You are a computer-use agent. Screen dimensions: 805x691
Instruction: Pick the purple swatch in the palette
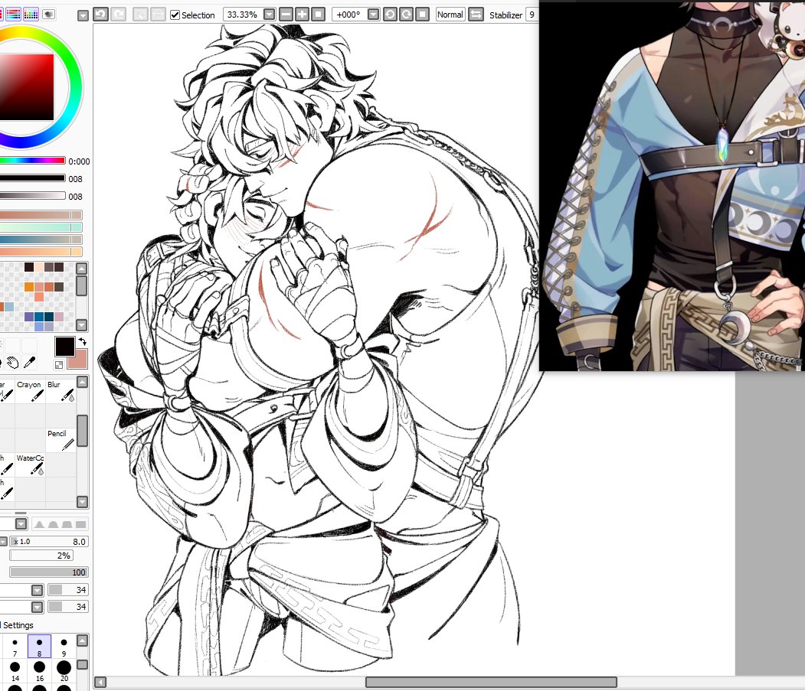coord(29,317)
